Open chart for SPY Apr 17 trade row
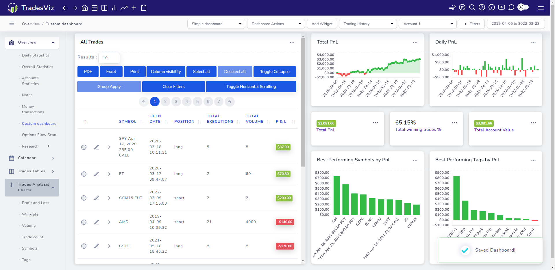Viewport: 555px width, 270px height. tap(84, 147)
